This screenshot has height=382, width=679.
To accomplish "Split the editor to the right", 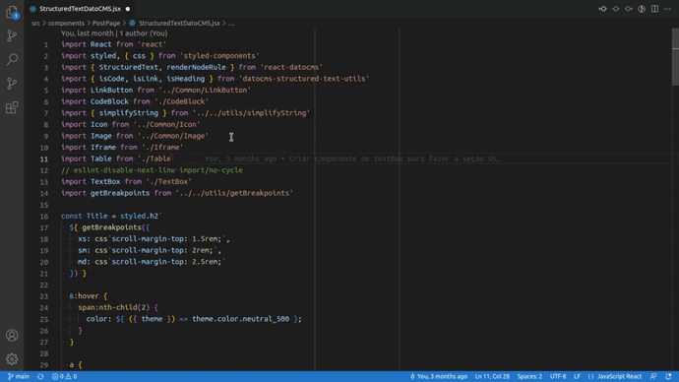I will point(654,9).
